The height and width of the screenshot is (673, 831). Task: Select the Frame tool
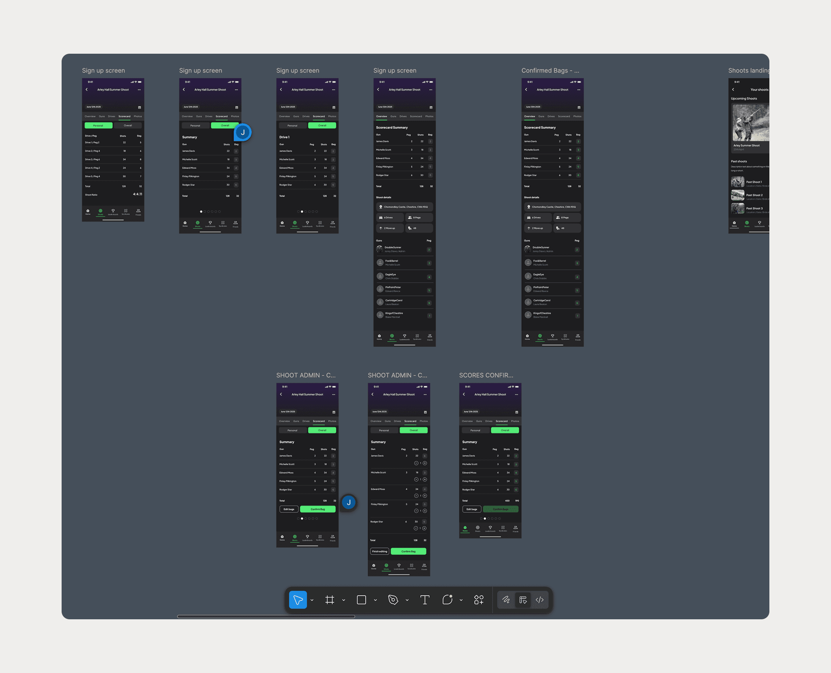[x=330, y=600]
